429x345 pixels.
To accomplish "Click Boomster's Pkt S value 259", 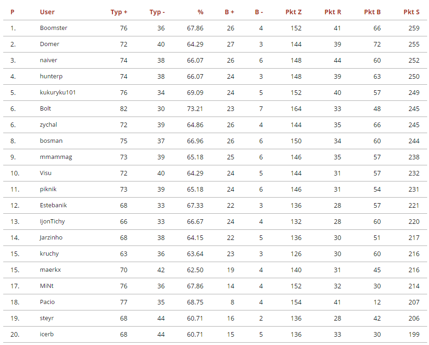I will (414, 28).
